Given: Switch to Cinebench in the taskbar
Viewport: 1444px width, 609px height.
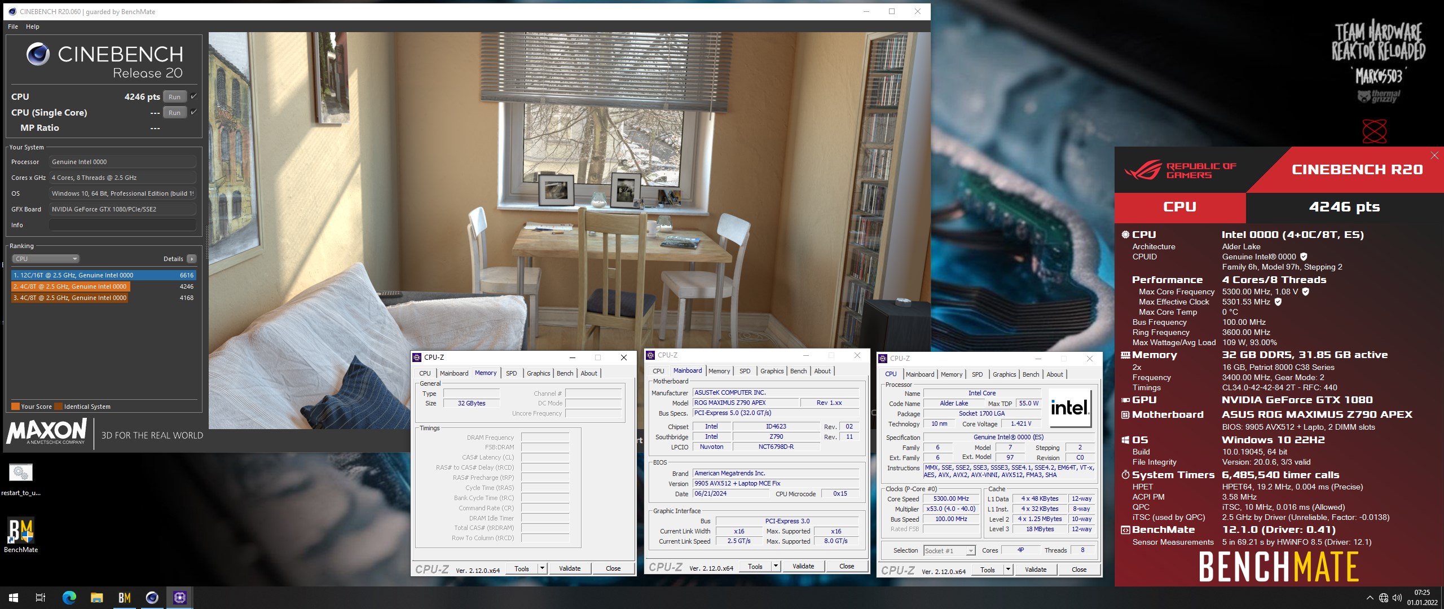Looking at the screenshot, I should point(152,598).
